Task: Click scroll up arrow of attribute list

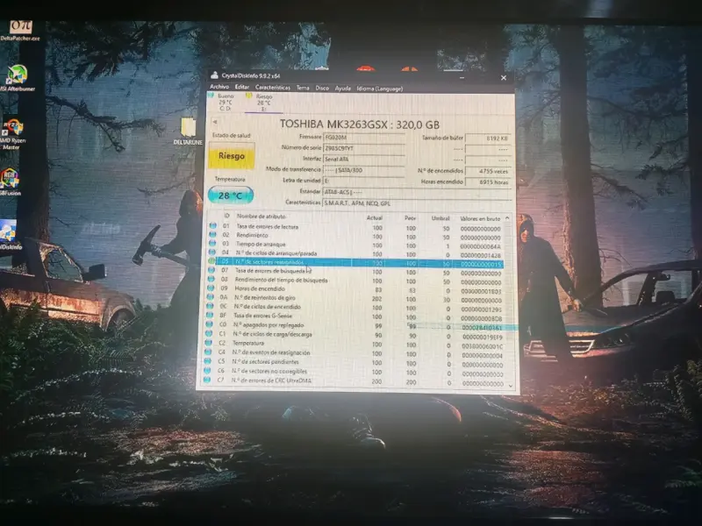Action: point(507,218)
